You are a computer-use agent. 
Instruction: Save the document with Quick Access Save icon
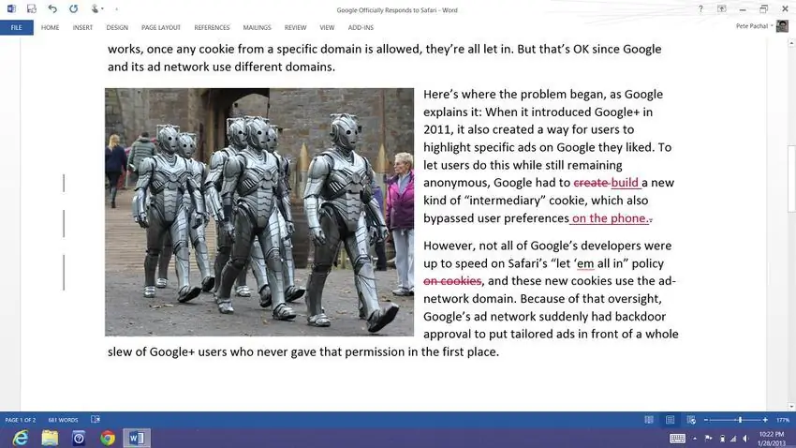tap(32, 8)
